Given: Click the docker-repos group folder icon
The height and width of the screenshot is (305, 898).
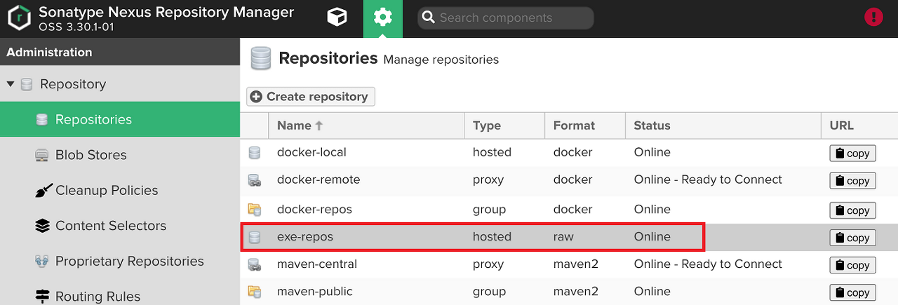Looking at the screenshot, I should 254,210.
